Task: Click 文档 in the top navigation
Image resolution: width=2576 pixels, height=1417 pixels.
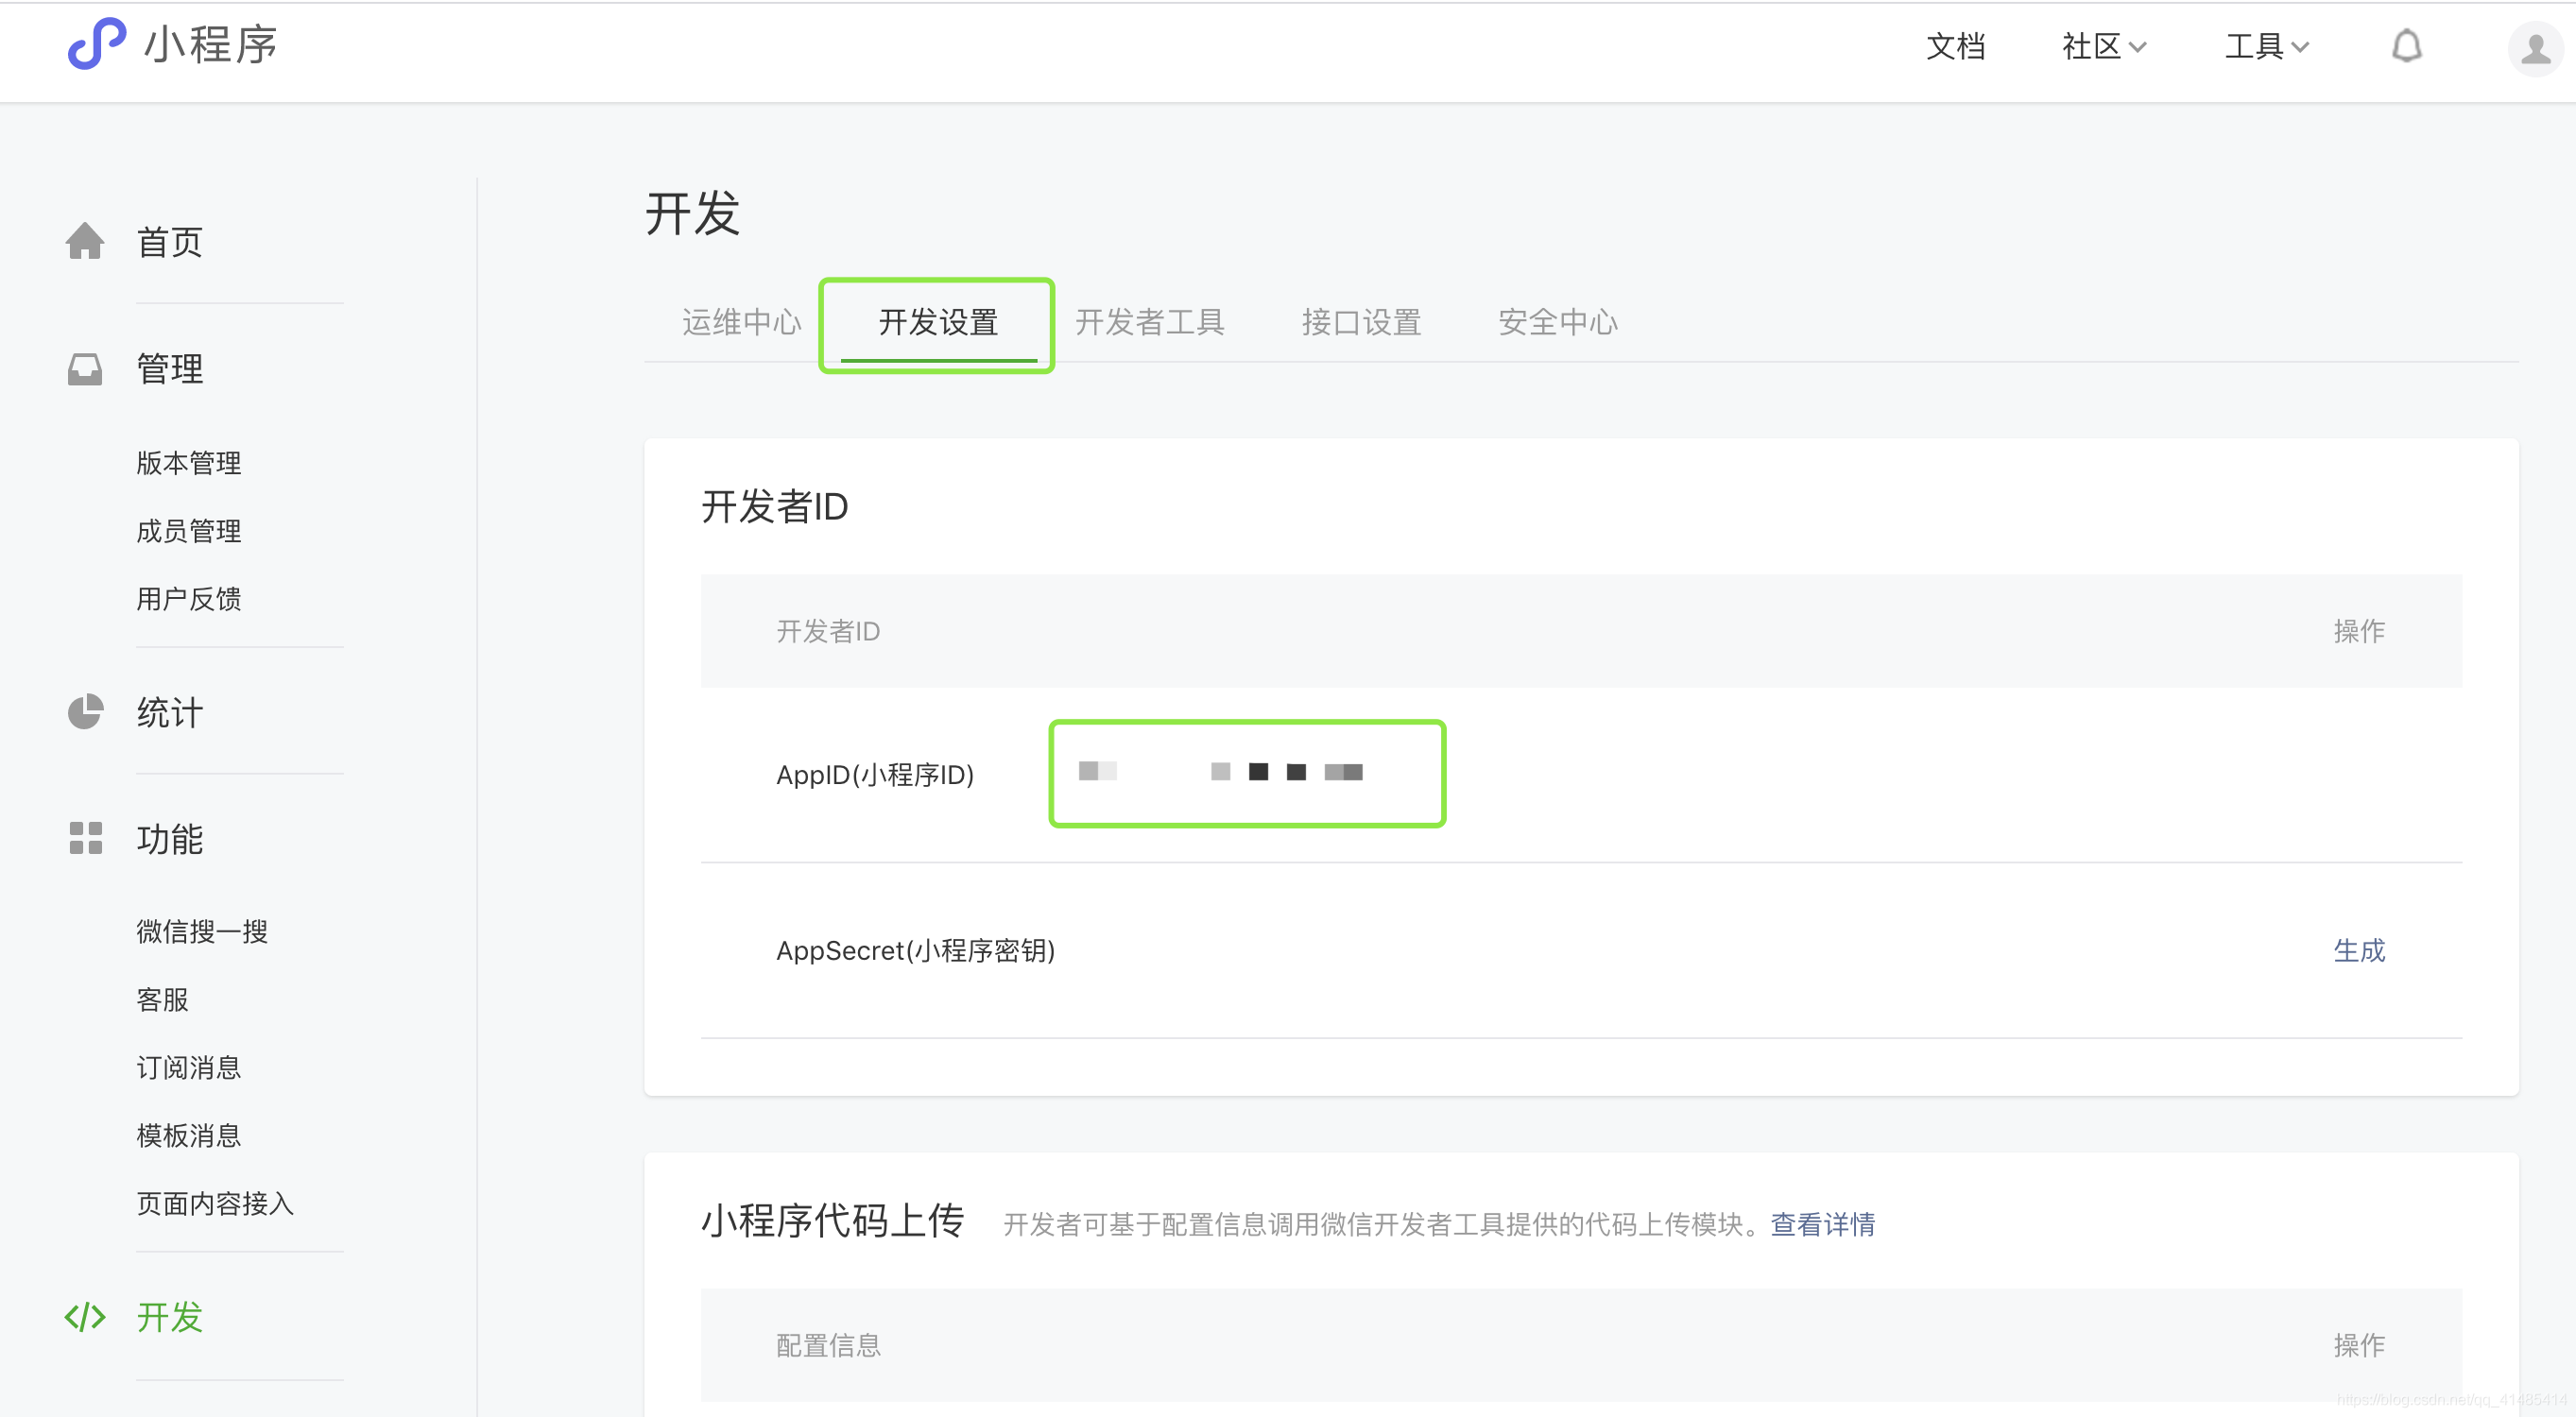Action: coord(1955,46)
